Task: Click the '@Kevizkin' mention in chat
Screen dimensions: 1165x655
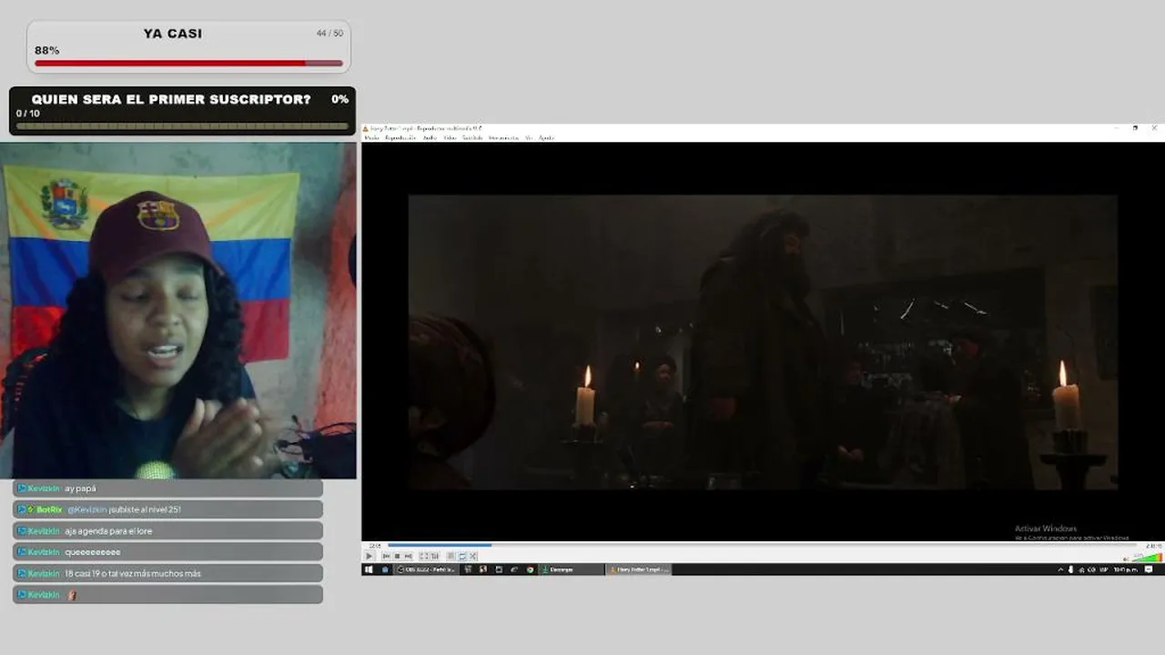Action: 86,509
